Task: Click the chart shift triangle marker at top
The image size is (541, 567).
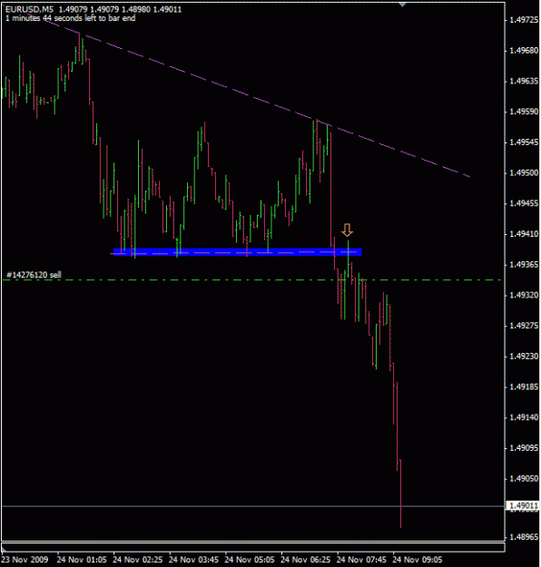Action: tap(402, 5)
